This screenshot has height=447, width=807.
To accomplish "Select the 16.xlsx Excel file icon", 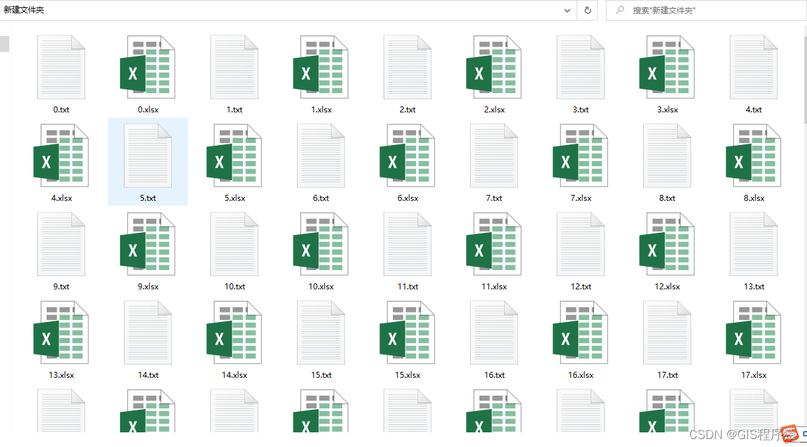I will point(581,333).
